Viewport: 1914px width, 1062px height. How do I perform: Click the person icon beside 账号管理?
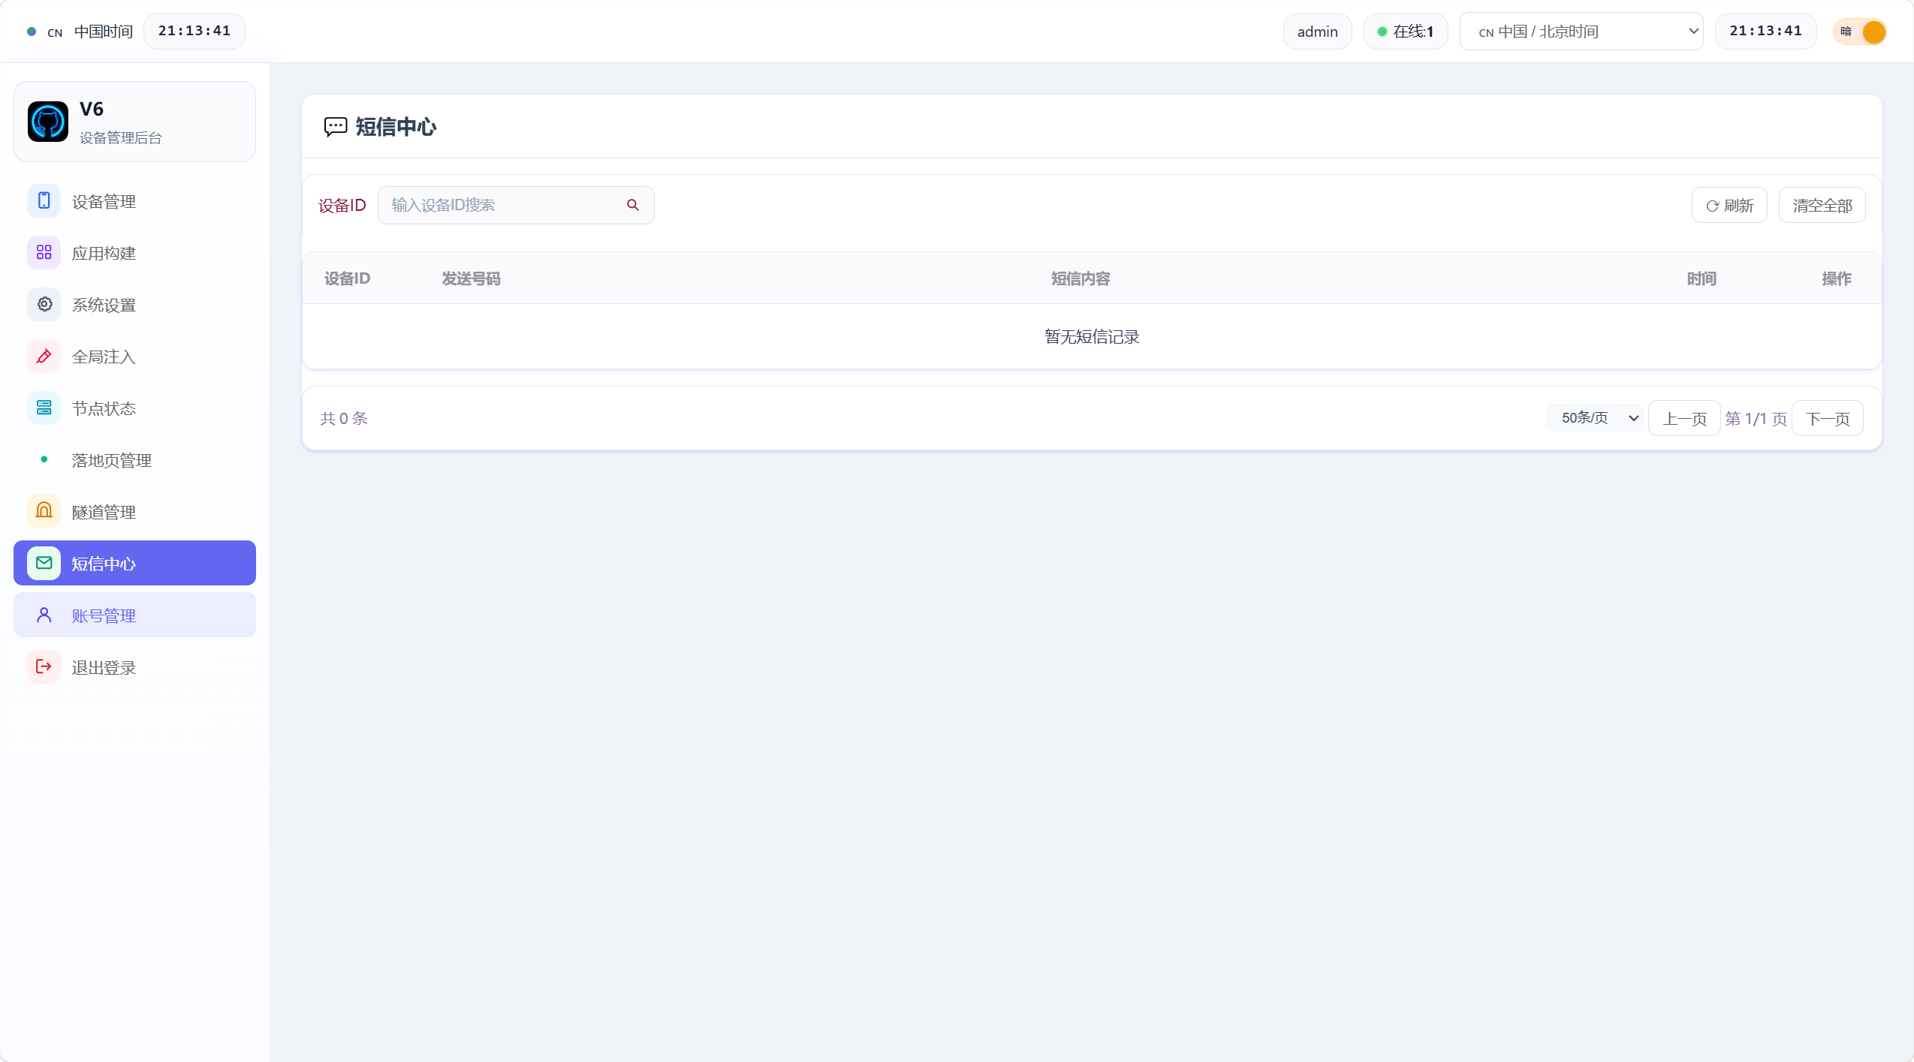44,615
